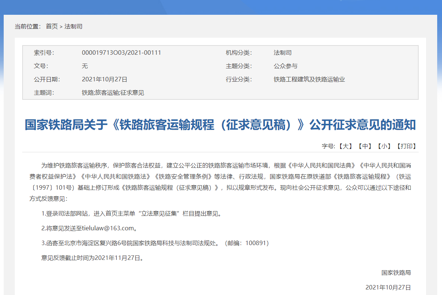This screenshot has height=295, width=442.
Task: Click the feedback deadline sentence 2021年11月27日
Action: [92, 258]
